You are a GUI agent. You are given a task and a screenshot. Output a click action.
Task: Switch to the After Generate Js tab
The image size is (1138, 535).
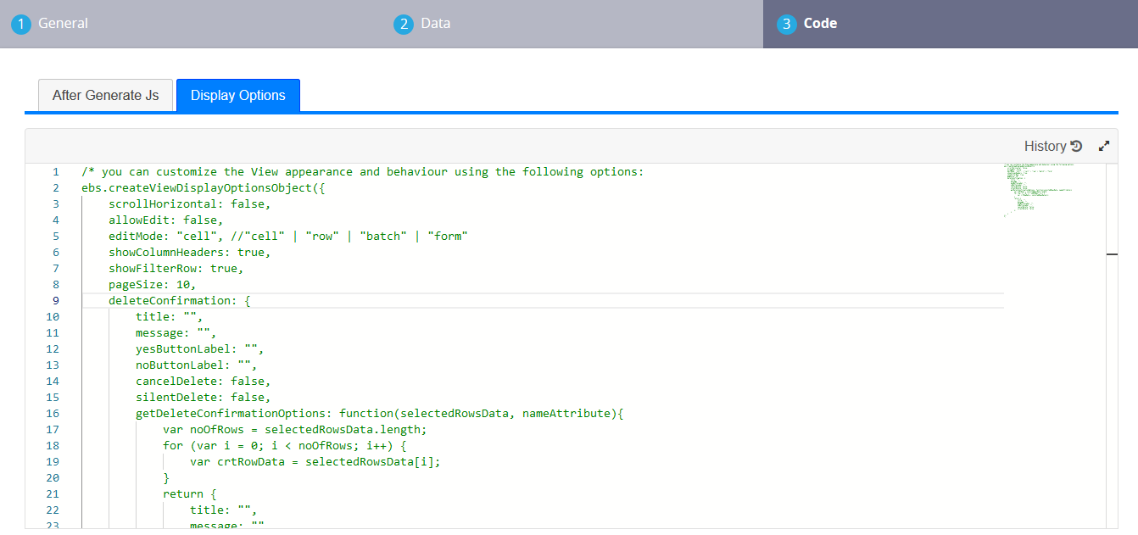click(x=105, y=95)
